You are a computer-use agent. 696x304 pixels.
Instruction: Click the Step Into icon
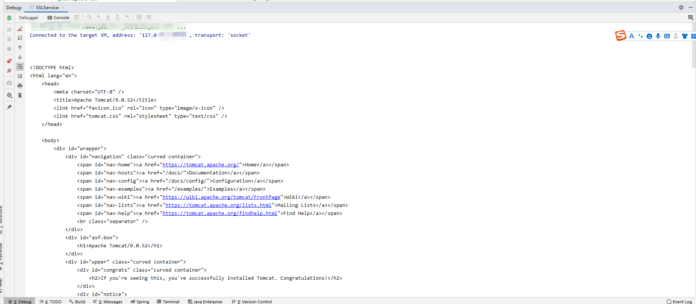coord(98,17)
